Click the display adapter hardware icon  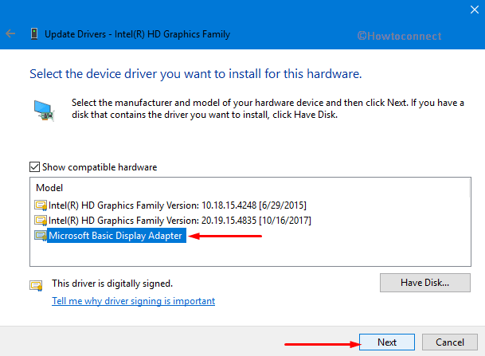coord(44,111)
